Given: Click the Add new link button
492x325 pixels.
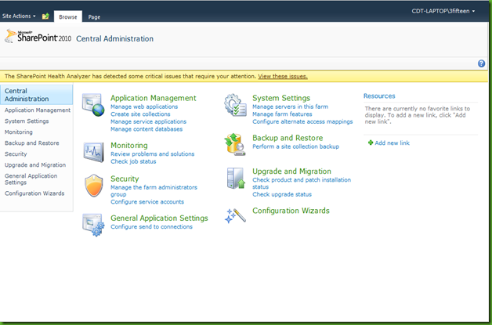Looking at the screenshot, I should (x=392, y=143).
